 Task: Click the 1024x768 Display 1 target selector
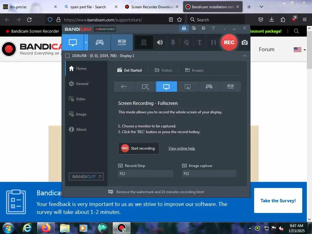click(x=100, y=56)
